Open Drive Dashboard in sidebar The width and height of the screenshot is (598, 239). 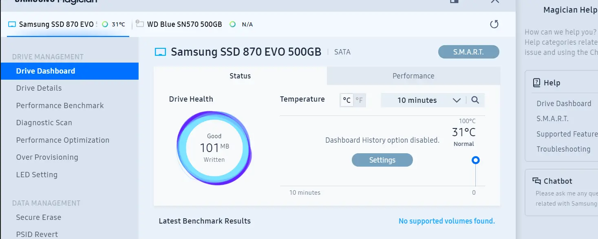pos(69,71)
